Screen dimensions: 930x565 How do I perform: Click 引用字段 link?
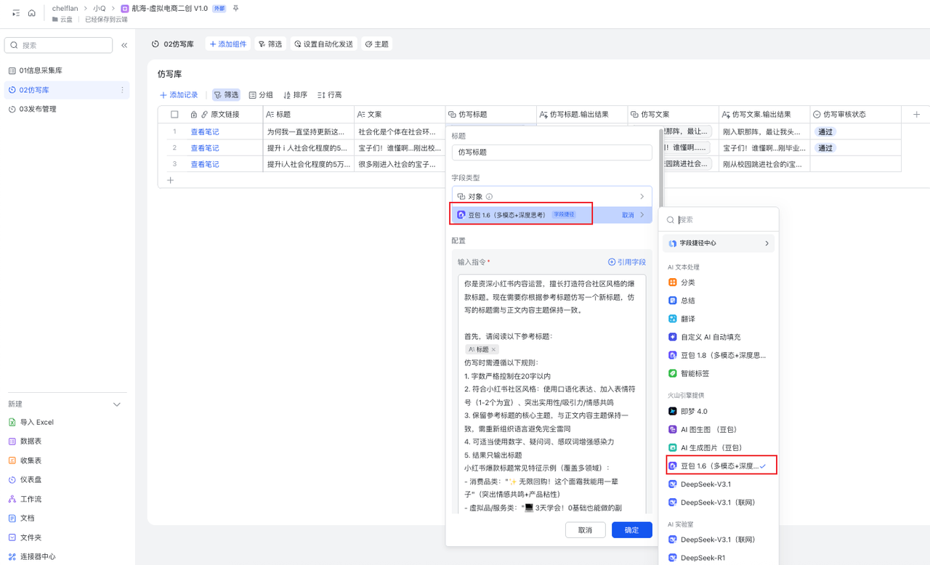pyautogui.click(x=627, y=262)
